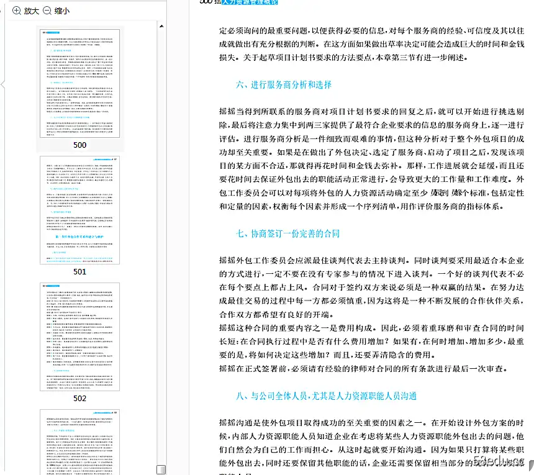The height and width of the screenshot is (475, 534).
Task: Select page number label 500
Action: pos(79,145)
